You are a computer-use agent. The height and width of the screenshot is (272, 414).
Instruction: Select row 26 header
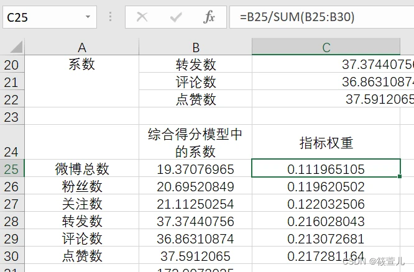click(x=12, y=186)
